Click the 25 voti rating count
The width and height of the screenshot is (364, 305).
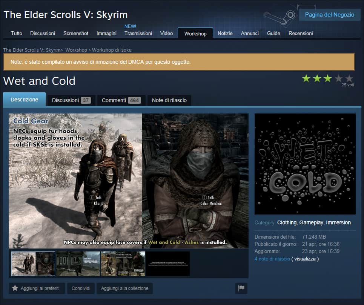(x=347, y=85)
